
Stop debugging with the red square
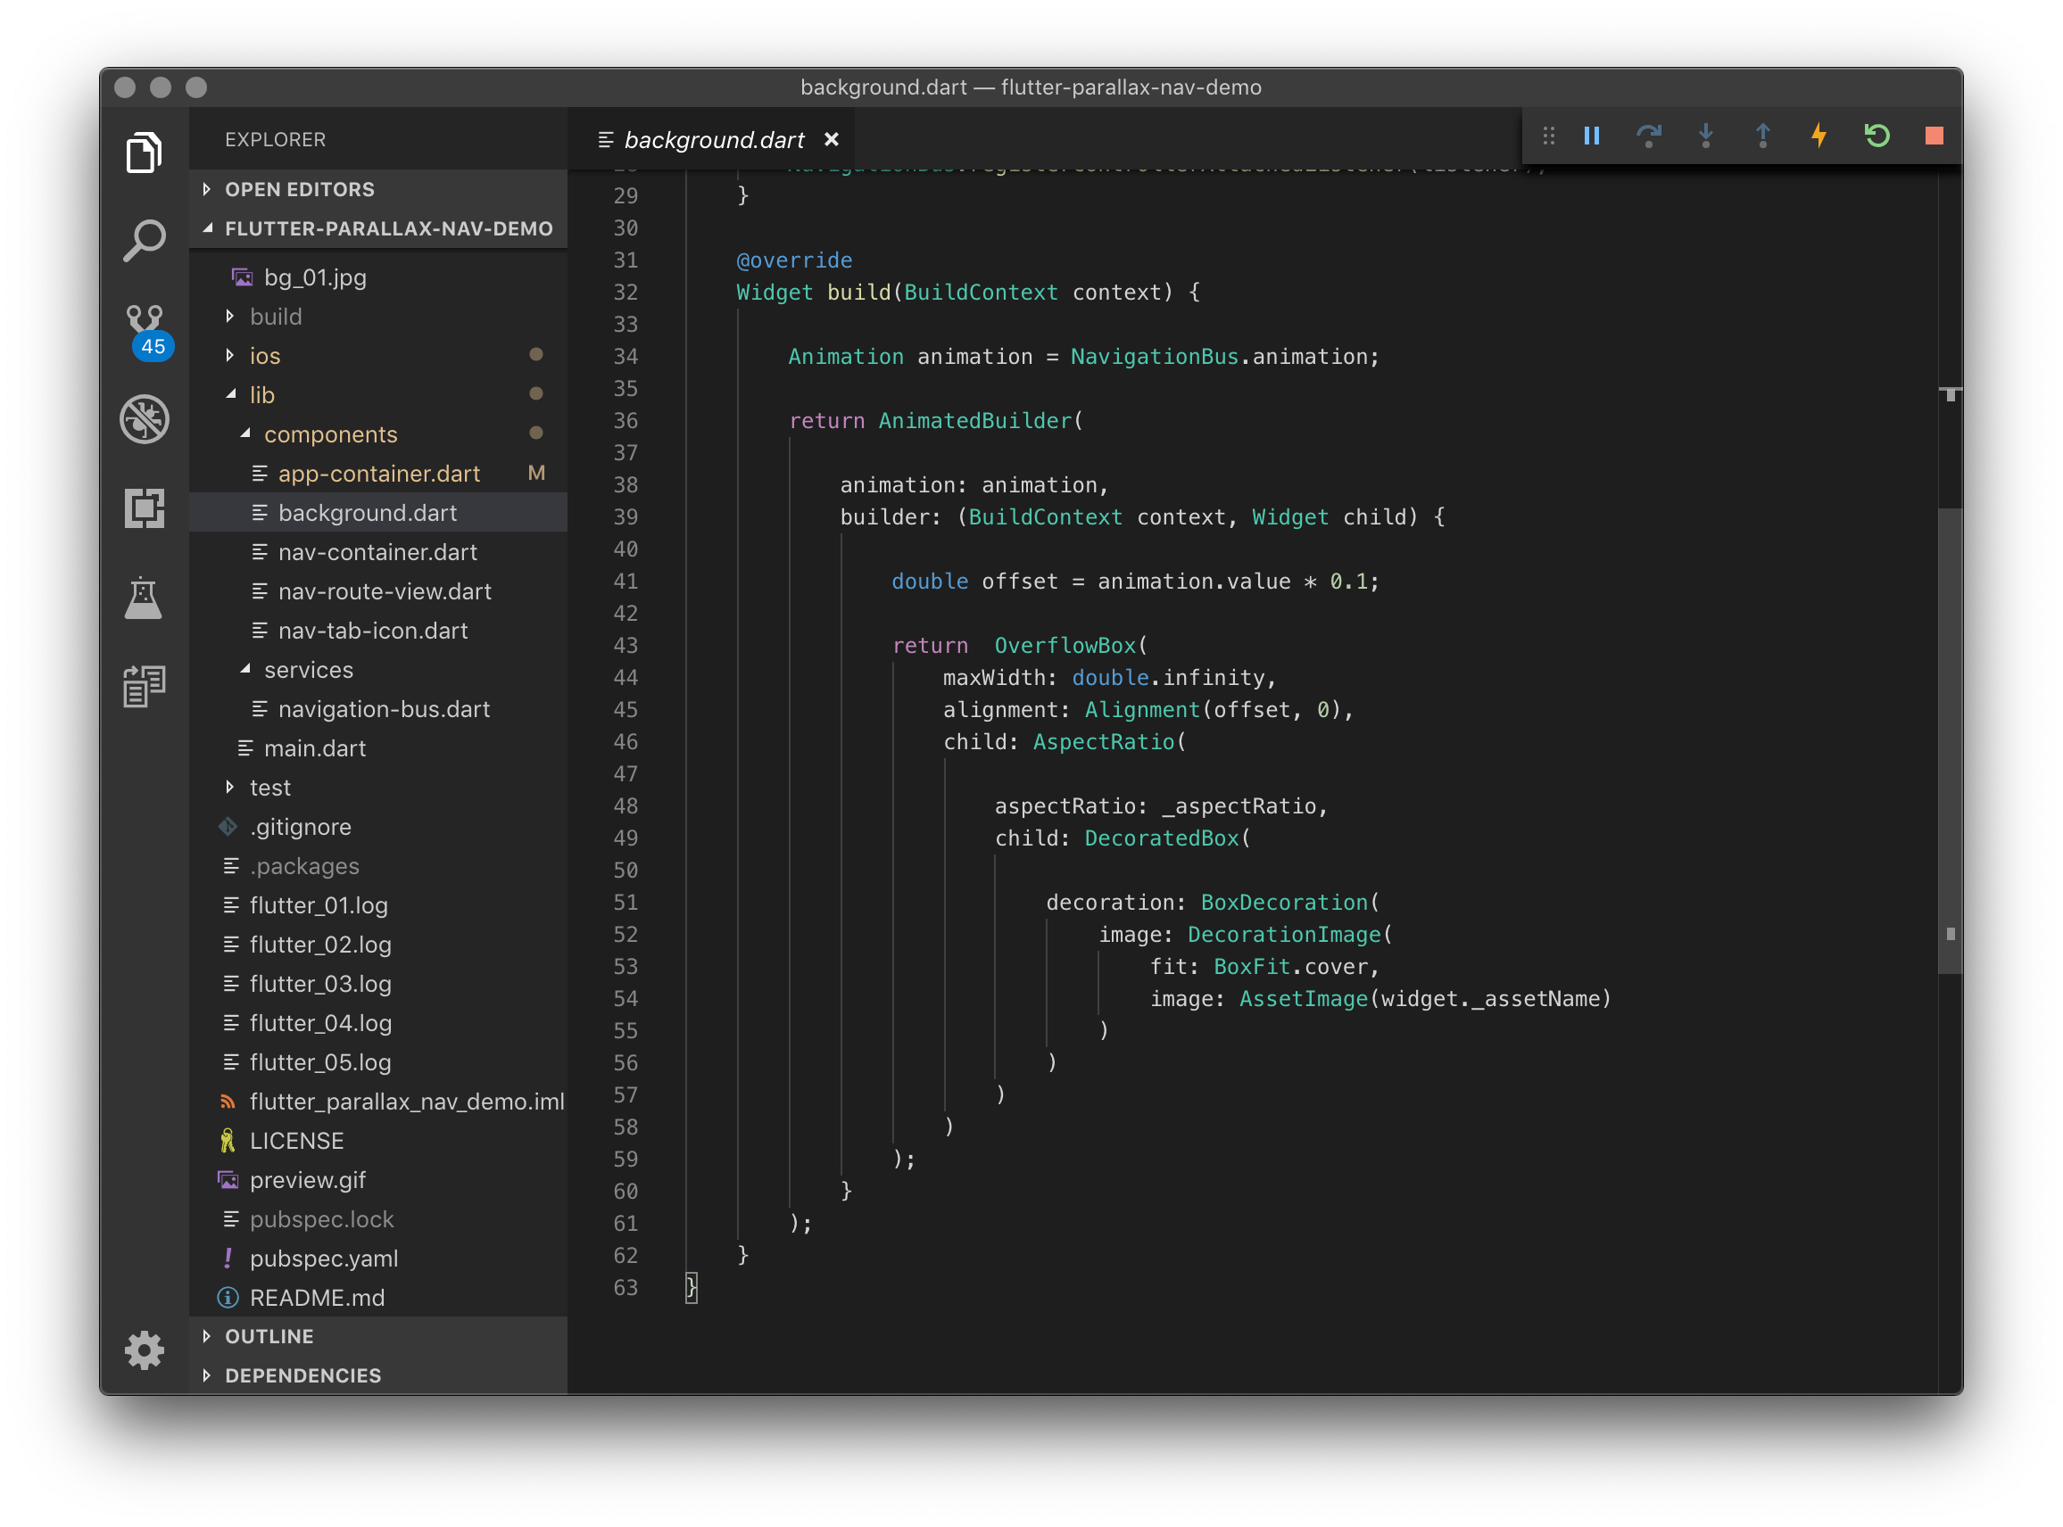pos(1934,136)
